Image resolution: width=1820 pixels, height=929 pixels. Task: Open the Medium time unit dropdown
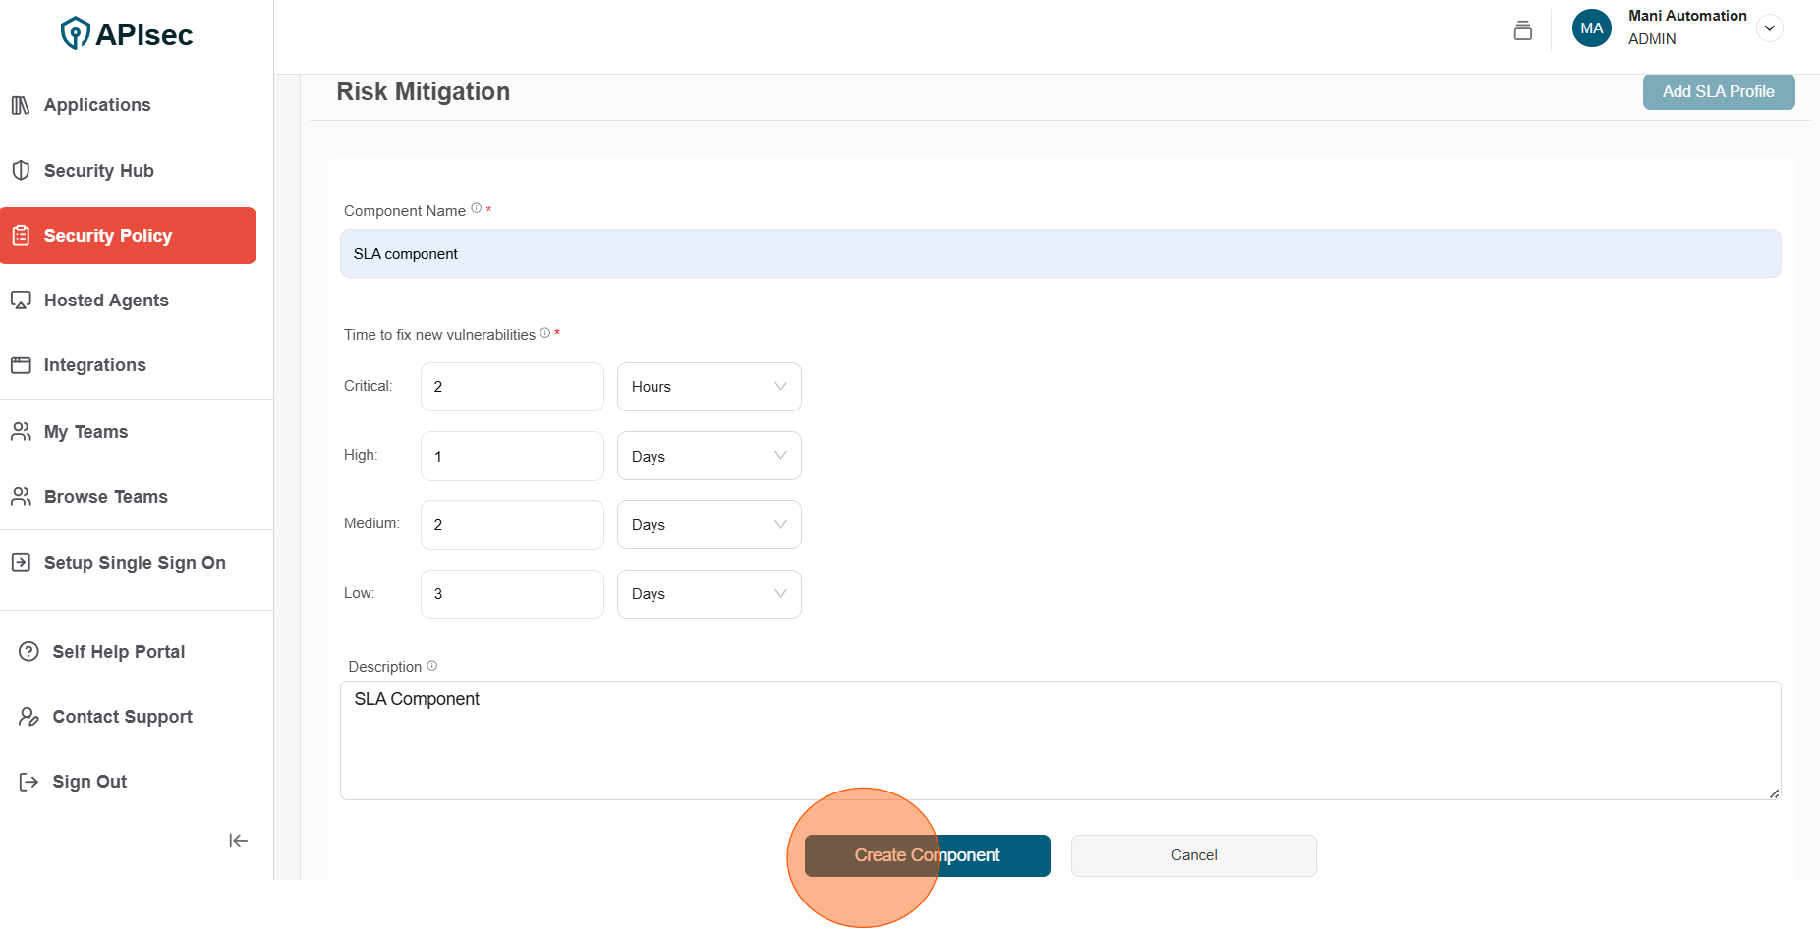coord(709,525)
